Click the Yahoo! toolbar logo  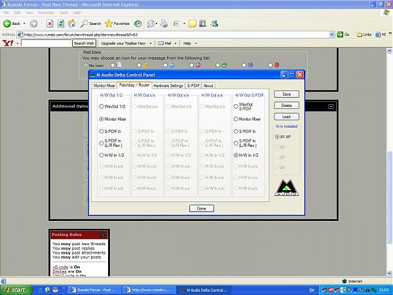coord(8,43)
